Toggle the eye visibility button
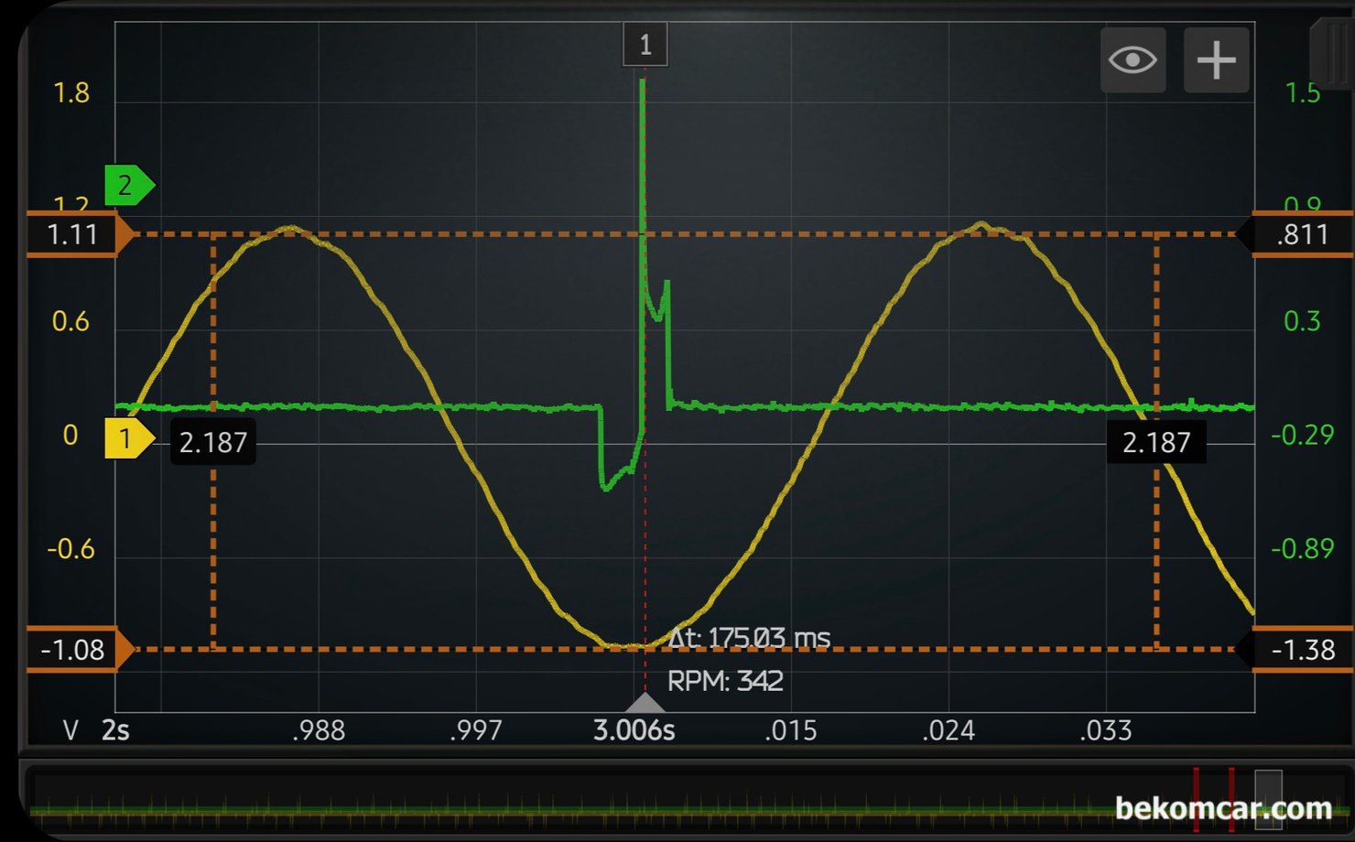 1133,60
